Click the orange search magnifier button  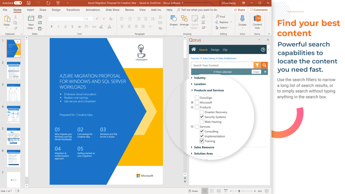pyautogui.click(x=264, y=65)
